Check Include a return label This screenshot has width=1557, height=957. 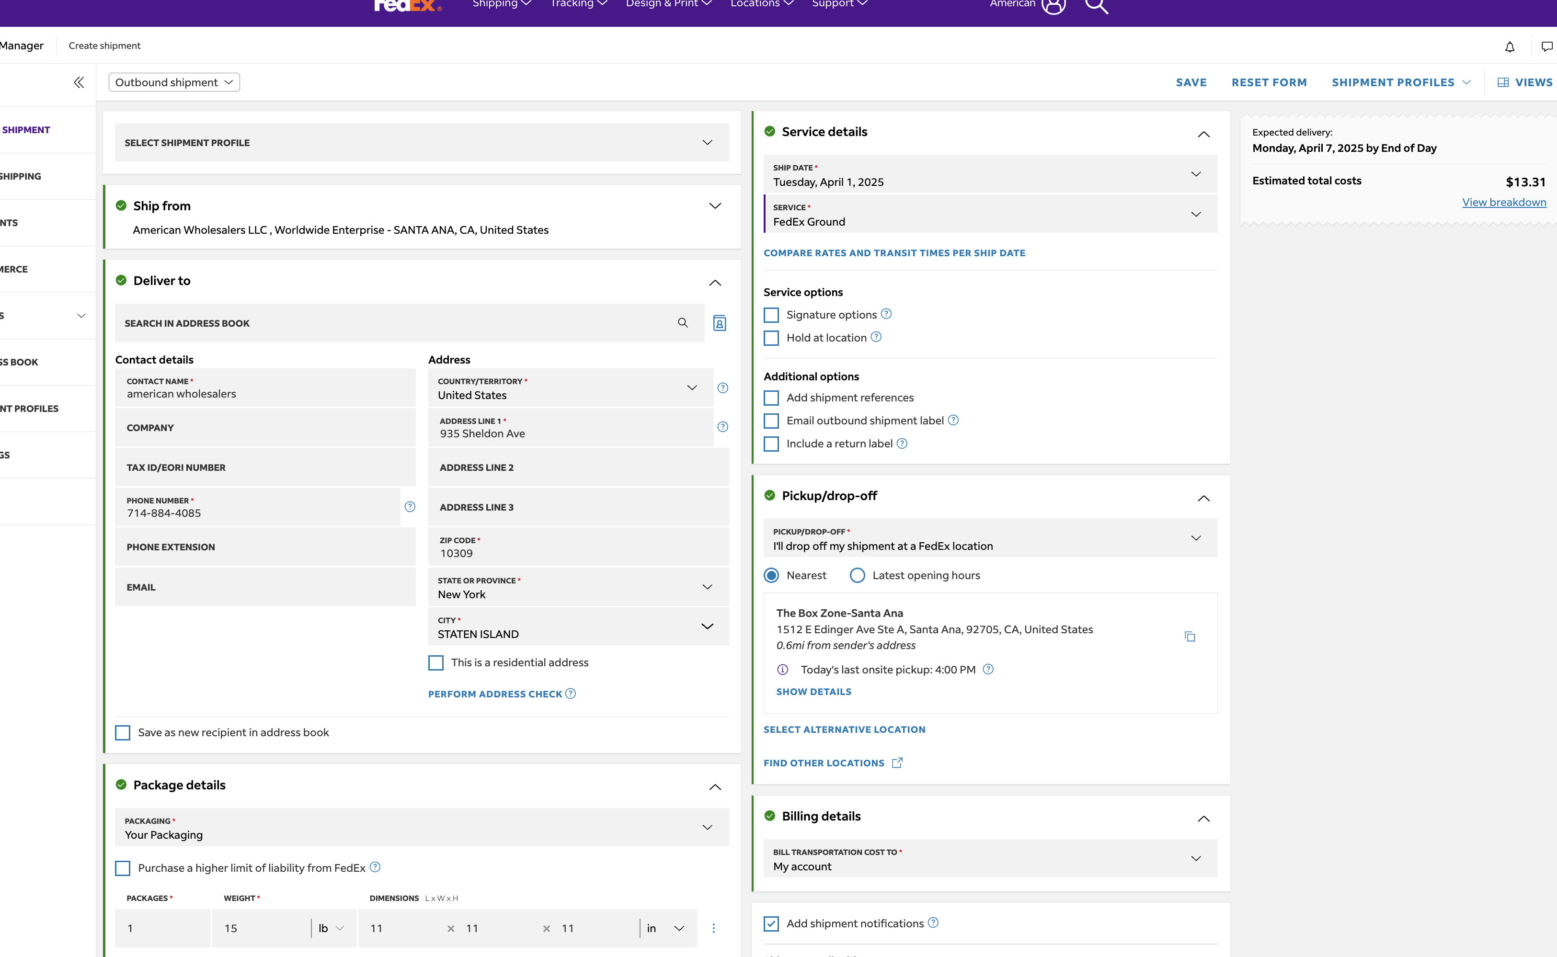coord(771,444)
